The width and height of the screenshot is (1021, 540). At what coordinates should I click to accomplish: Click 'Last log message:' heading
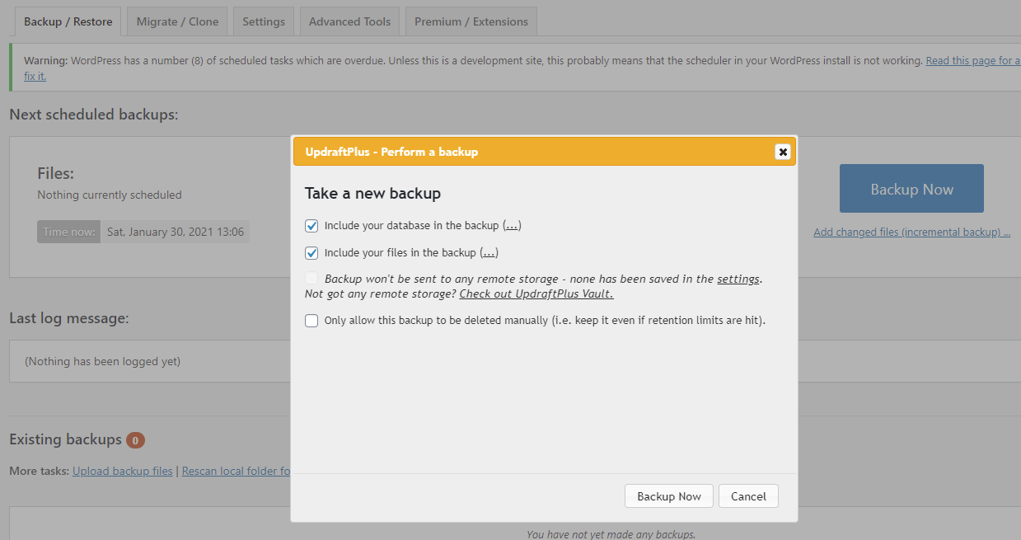point(69,318)
